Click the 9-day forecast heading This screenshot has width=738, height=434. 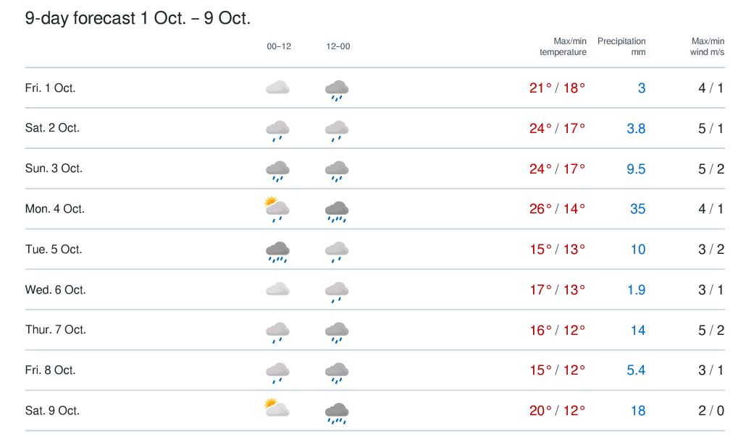tap(138, 18)
